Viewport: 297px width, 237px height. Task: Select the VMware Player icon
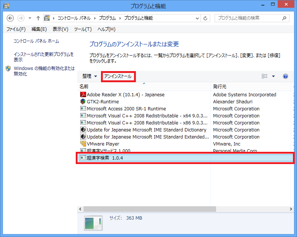(83, 144)
